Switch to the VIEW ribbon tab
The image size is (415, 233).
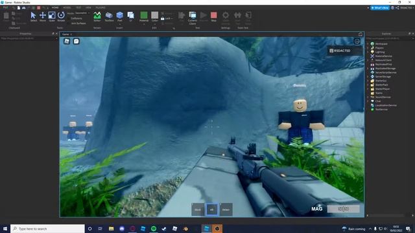click(88, 8)
